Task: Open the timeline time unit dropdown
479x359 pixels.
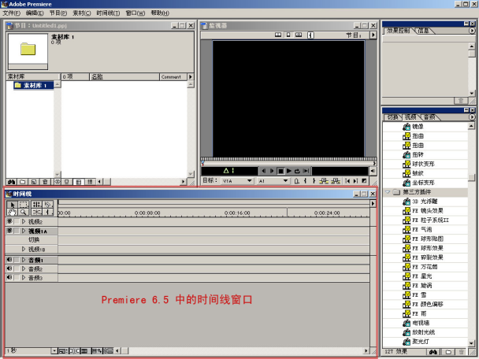Action: (54, 351)
